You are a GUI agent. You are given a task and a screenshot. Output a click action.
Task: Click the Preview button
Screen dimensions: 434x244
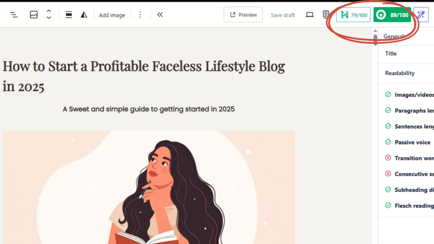[x=243, y=15]
